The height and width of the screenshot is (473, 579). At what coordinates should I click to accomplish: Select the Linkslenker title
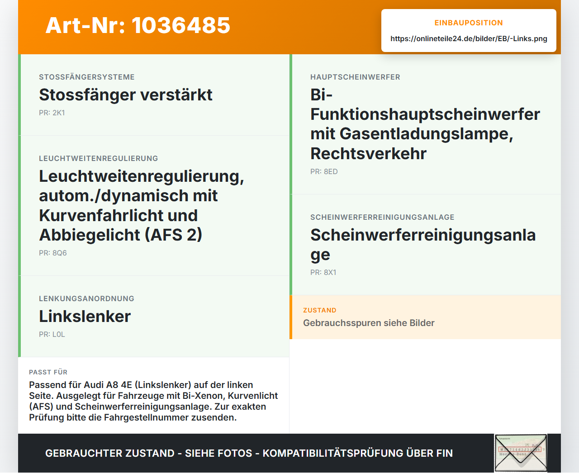click(x=85, y=317)
